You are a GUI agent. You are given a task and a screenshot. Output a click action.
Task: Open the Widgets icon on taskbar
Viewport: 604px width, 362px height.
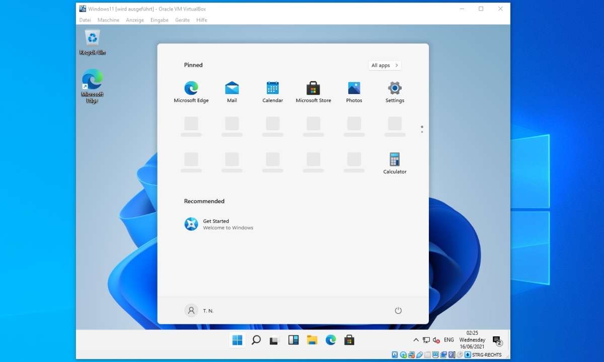click(x=293, y=340)
